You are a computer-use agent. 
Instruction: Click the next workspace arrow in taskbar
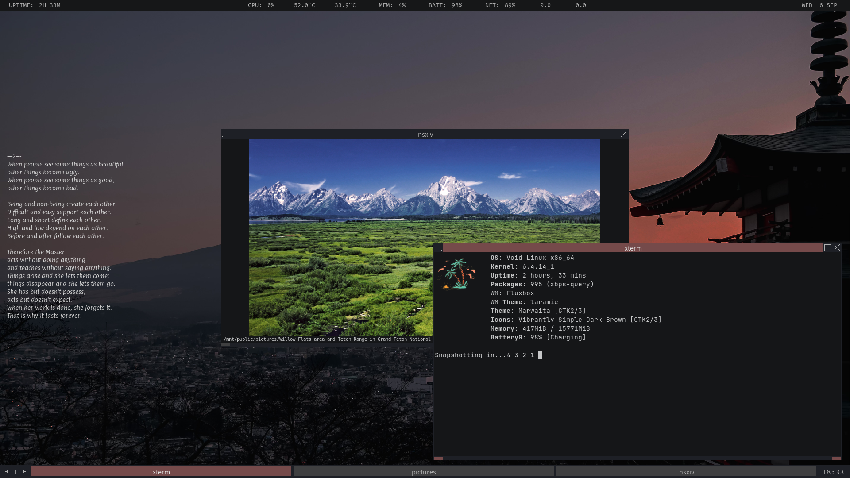click(x=24, y=472)
